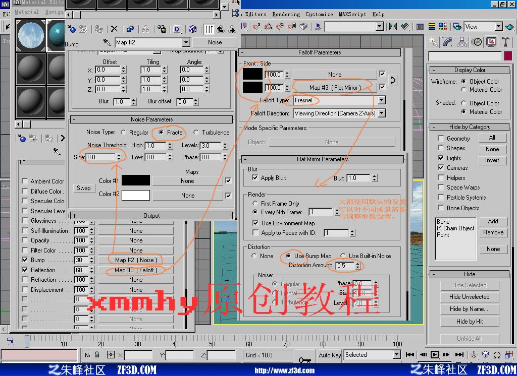Click selection lock padlock icon
Viewport: 517px width, 376px height.
coord(97,355)
